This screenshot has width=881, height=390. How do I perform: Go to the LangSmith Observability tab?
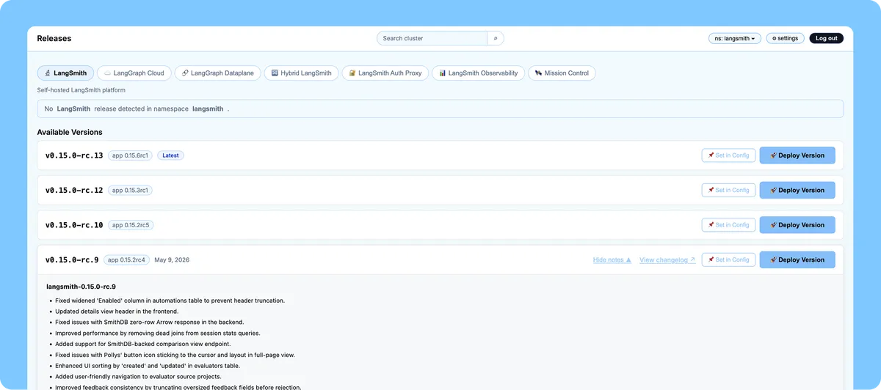479,73
